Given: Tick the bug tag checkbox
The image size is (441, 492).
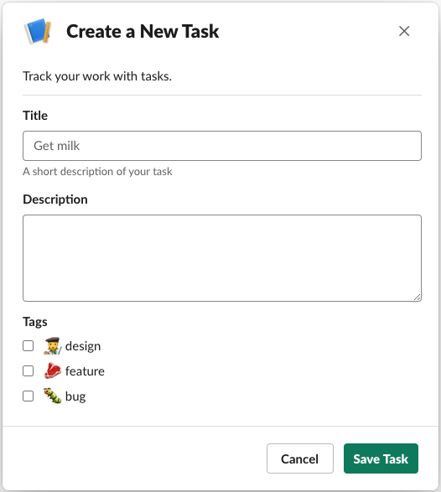Looking at the screenshot, I should click(29, 396).
